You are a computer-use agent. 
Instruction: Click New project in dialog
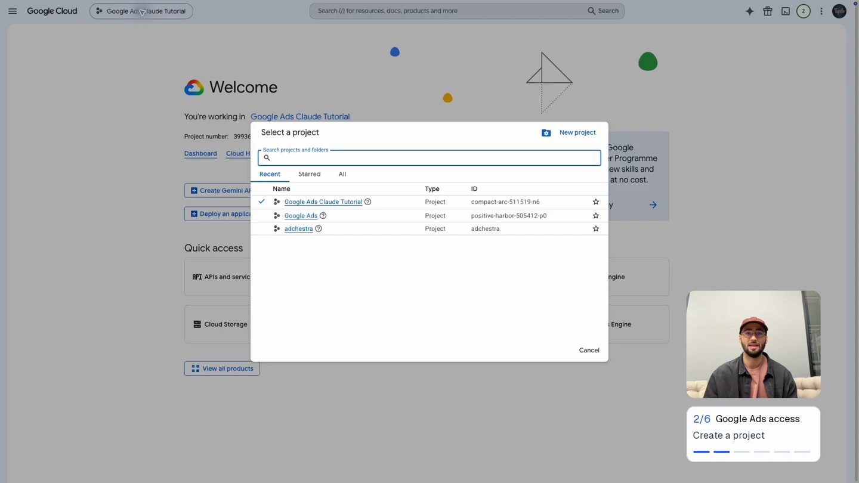click(x=577, y=132)
